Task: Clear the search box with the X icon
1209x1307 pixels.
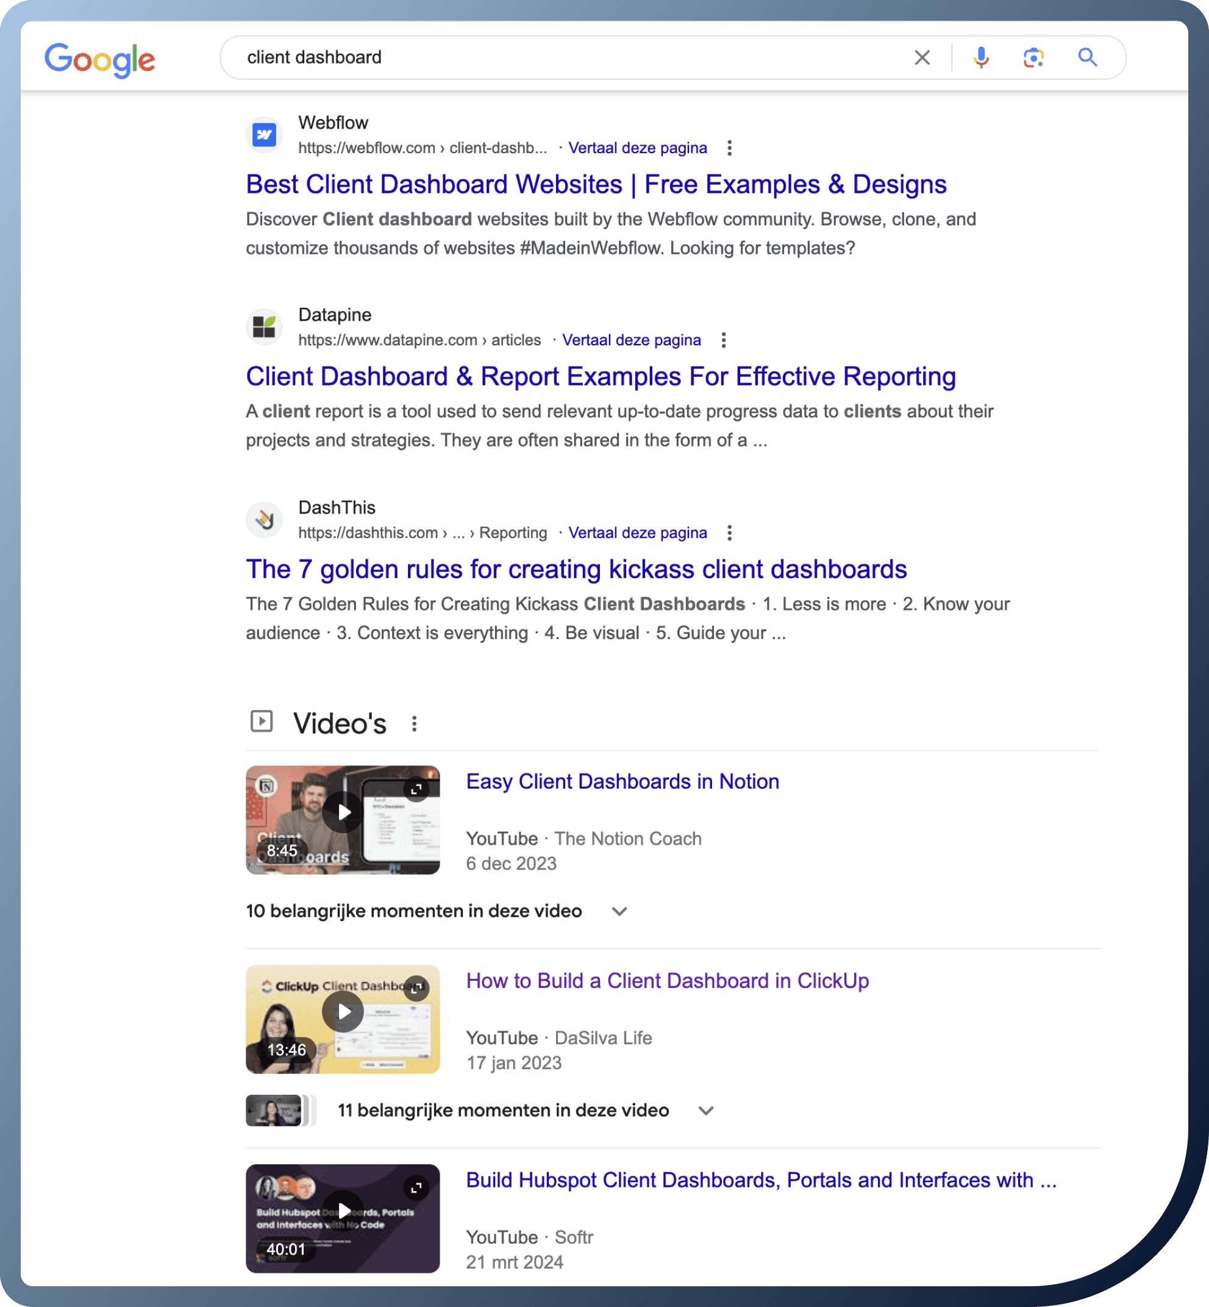Action: point(922,57)
